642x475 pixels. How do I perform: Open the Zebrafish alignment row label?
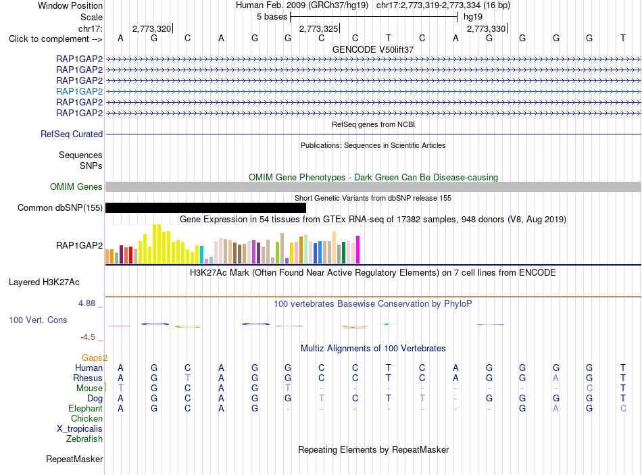[x=84, y=439]
